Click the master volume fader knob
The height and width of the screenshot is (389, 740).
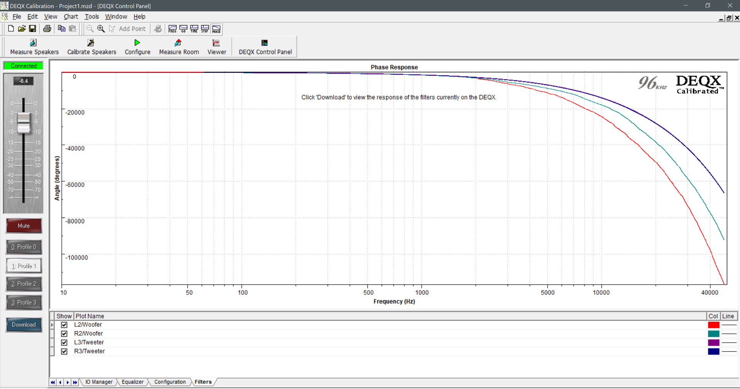point(24,123)
